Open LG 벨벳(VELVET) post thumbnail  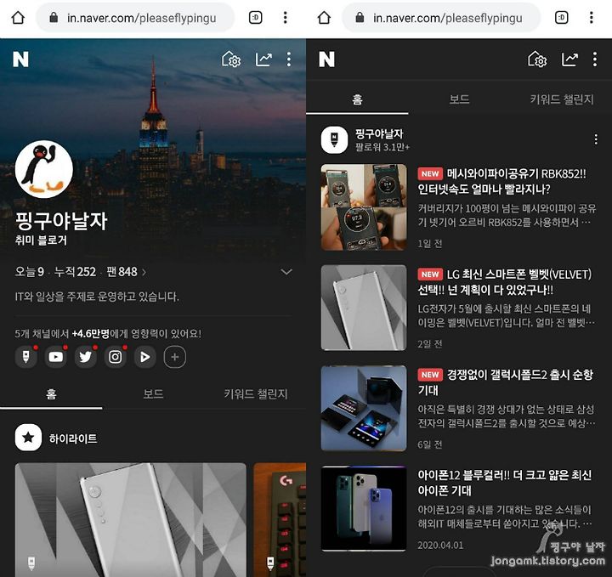click(x=364, y=308)
